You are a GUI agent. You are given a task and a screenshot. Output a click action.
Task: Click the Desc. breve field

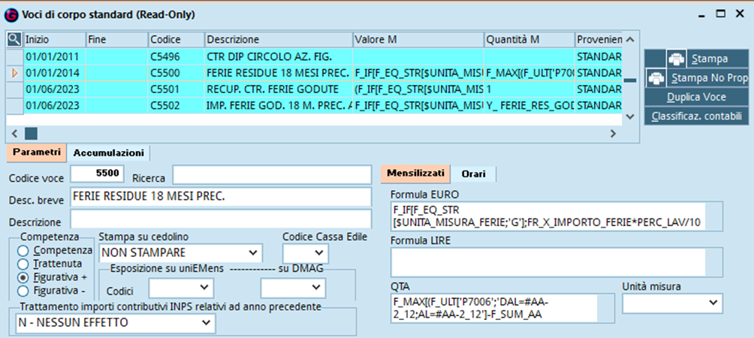pyautogui.click(x=222, y=197)
